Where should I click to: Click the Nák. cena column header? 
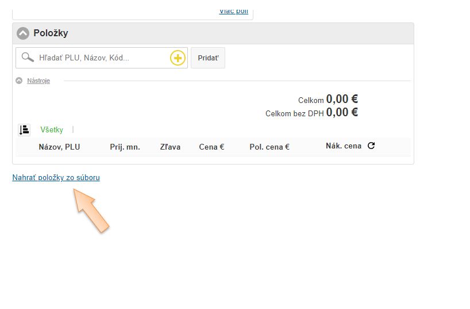pyautogui.click(x=343, y=146)
